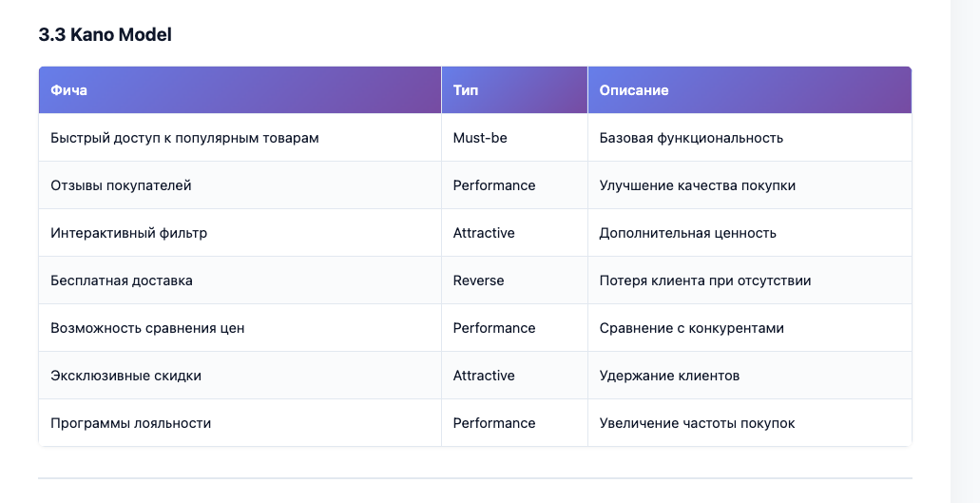
Task: Select the "Описание" column header
Action: 749,90
